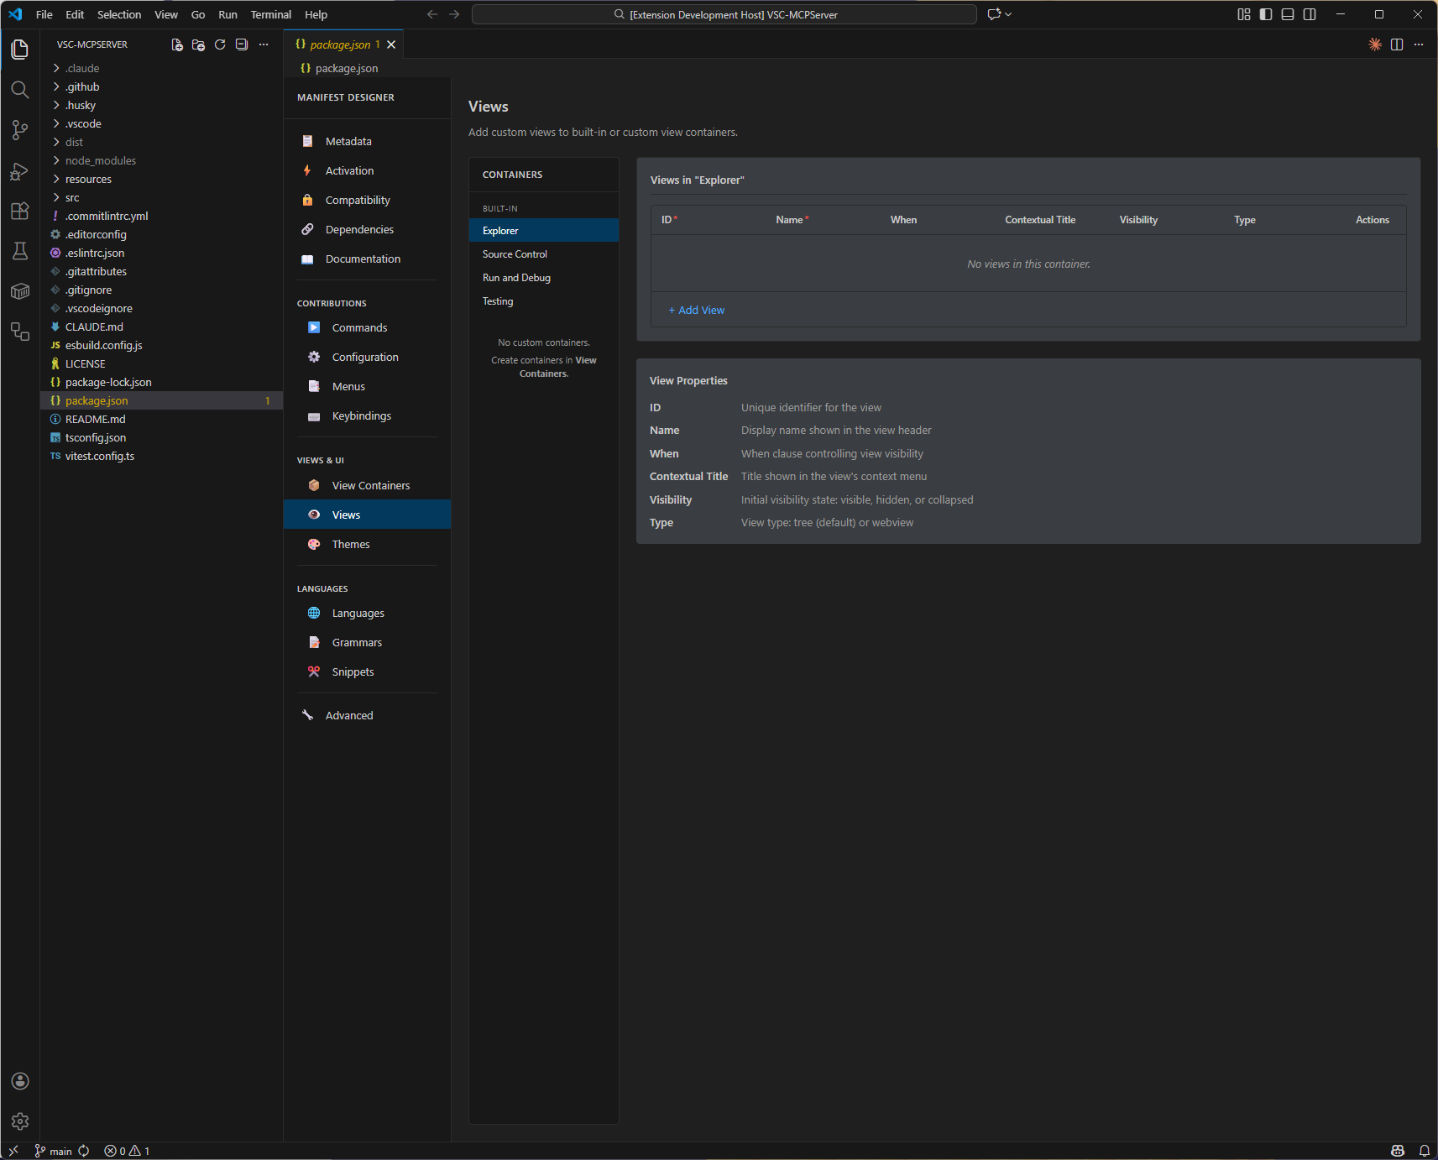Split the editor to the right
The height and width of the screenshot is (1160, 1438).
click(x=1397, y=44)
